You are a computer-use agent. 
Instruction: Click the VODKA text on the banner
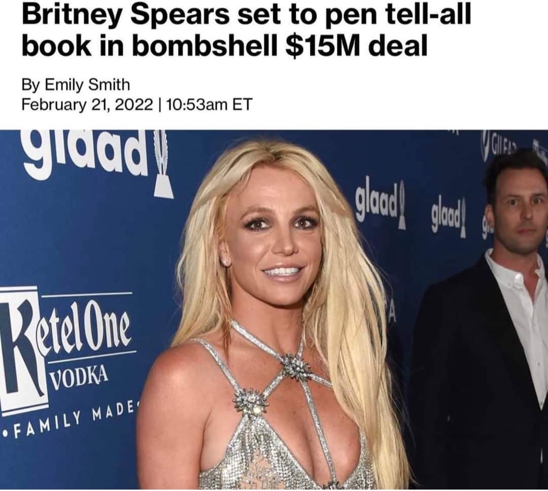(x=79, y=376)
